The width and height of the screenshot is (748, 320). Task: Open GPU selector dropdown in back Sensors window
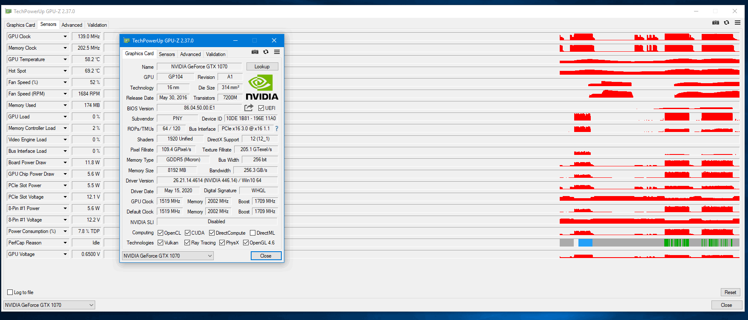(x=49, y=305)
